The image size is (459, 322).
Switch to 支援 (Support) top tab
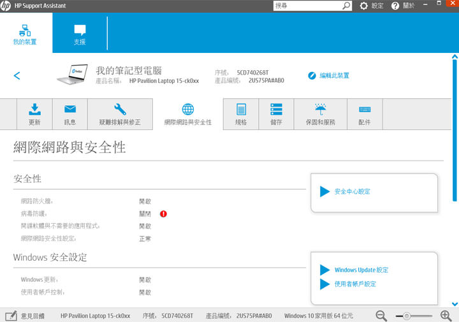click(80, 34)
